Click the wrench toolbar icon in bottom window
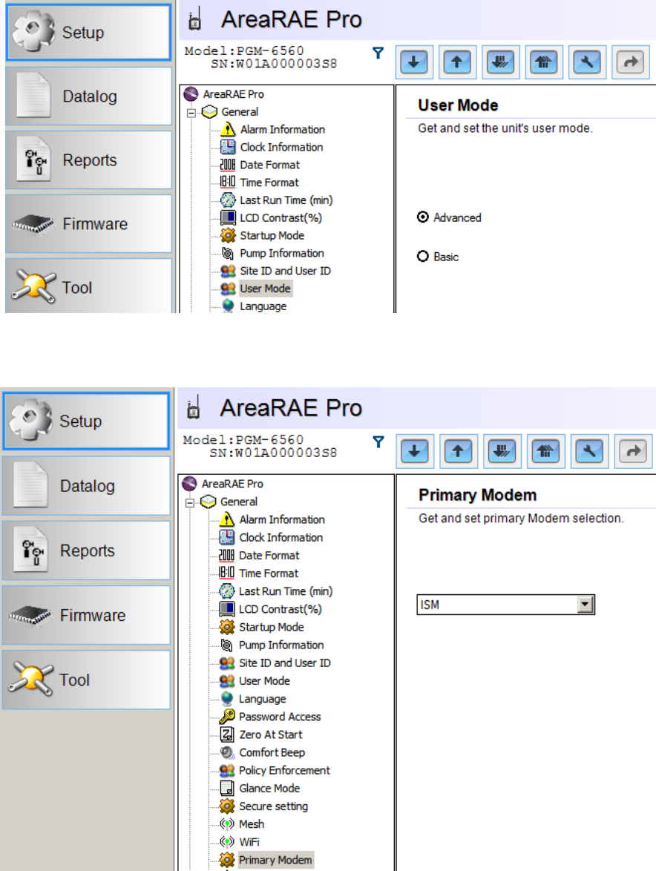The image size is (656, 871). point(589,451)
